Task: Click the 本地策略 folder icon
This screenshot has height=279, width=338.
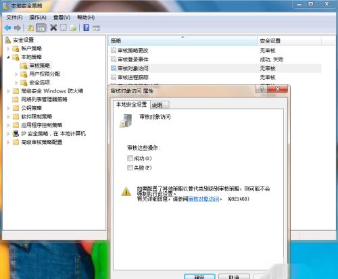Action: (x=16, y=57)
